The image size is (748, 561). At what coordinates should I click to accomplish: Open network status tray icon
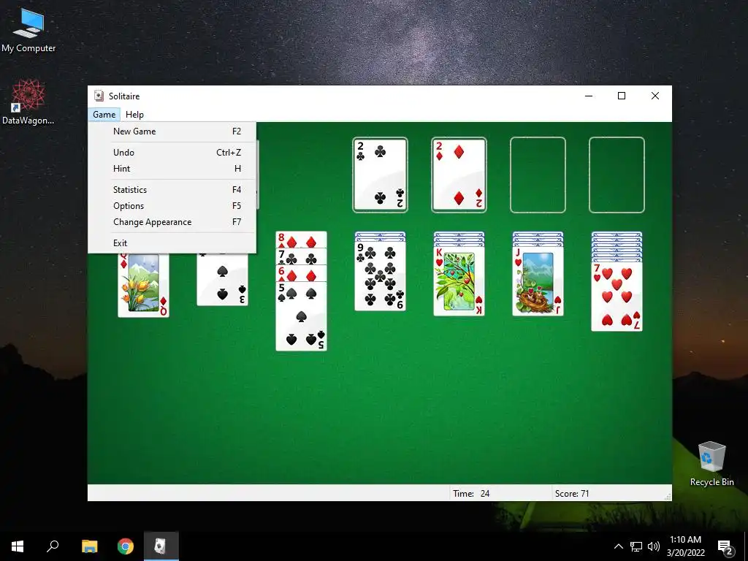(x=636, y=546)
